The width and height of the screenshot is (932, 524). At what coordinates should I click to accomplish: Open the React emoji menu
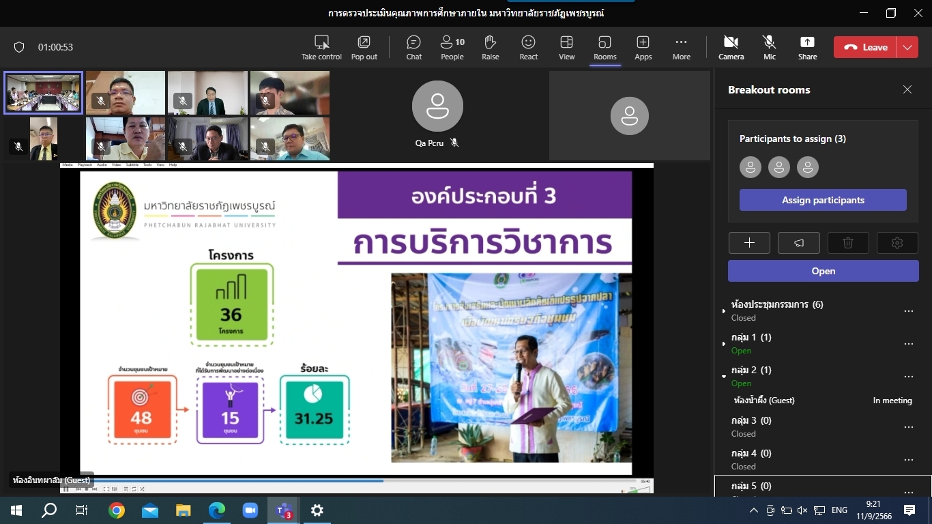(528, 47)
